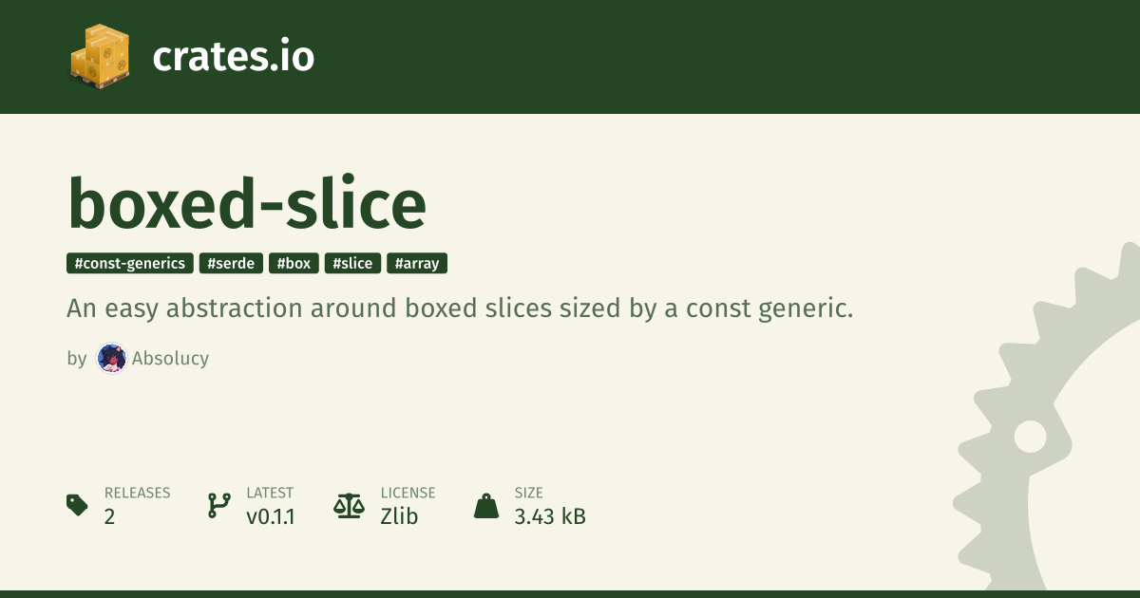Viewport: 1140px width, 598px height.
Task: Click the Absolucy author avatar
Action: (x=112, y=359)
